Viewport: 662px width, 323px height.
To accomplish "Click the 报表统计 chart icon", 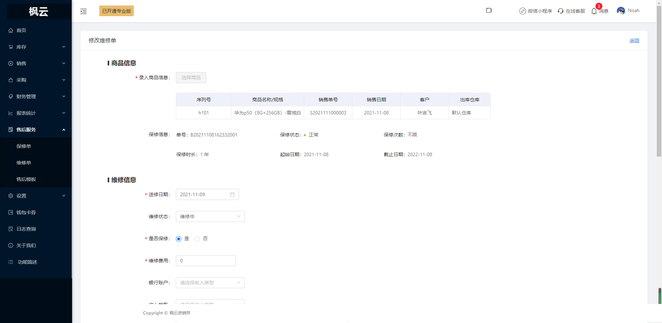I will (x=11, y=113).
